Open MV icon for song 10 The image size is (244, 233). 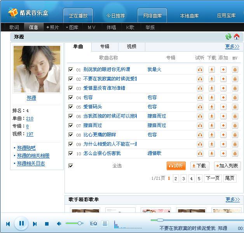click(x=235, y=153)
